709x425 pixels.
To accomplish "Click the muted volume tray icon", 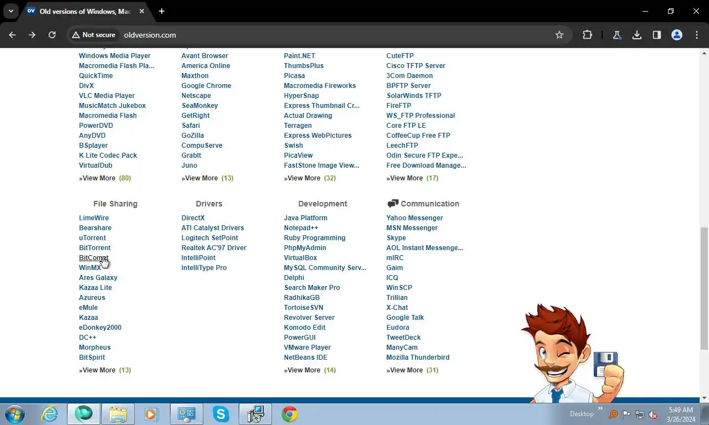I will 654,414.
